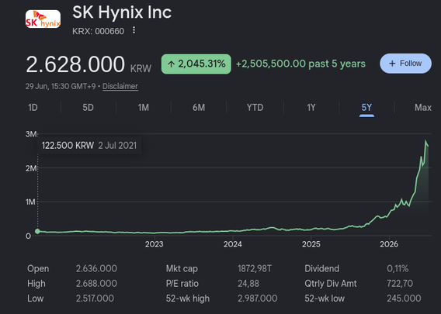441x314 pixels.
Task: Click the price 2.628.000
Action: [75, 64]
